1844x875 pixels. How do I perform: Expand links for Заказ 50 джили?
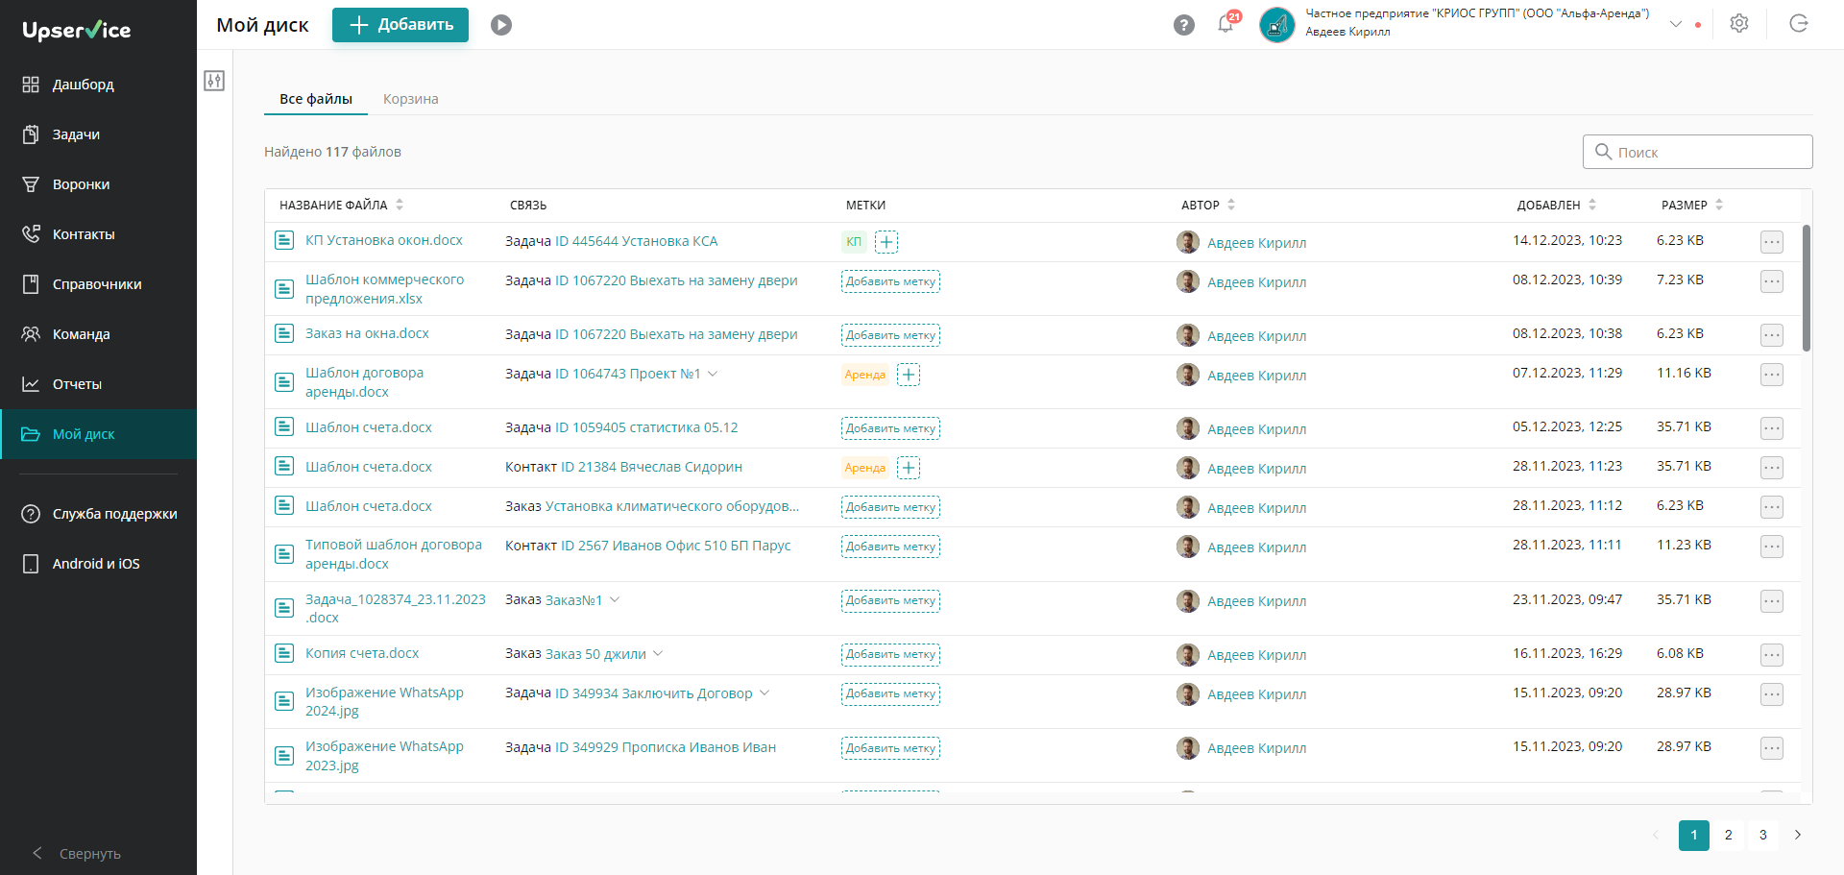point(658,653)
